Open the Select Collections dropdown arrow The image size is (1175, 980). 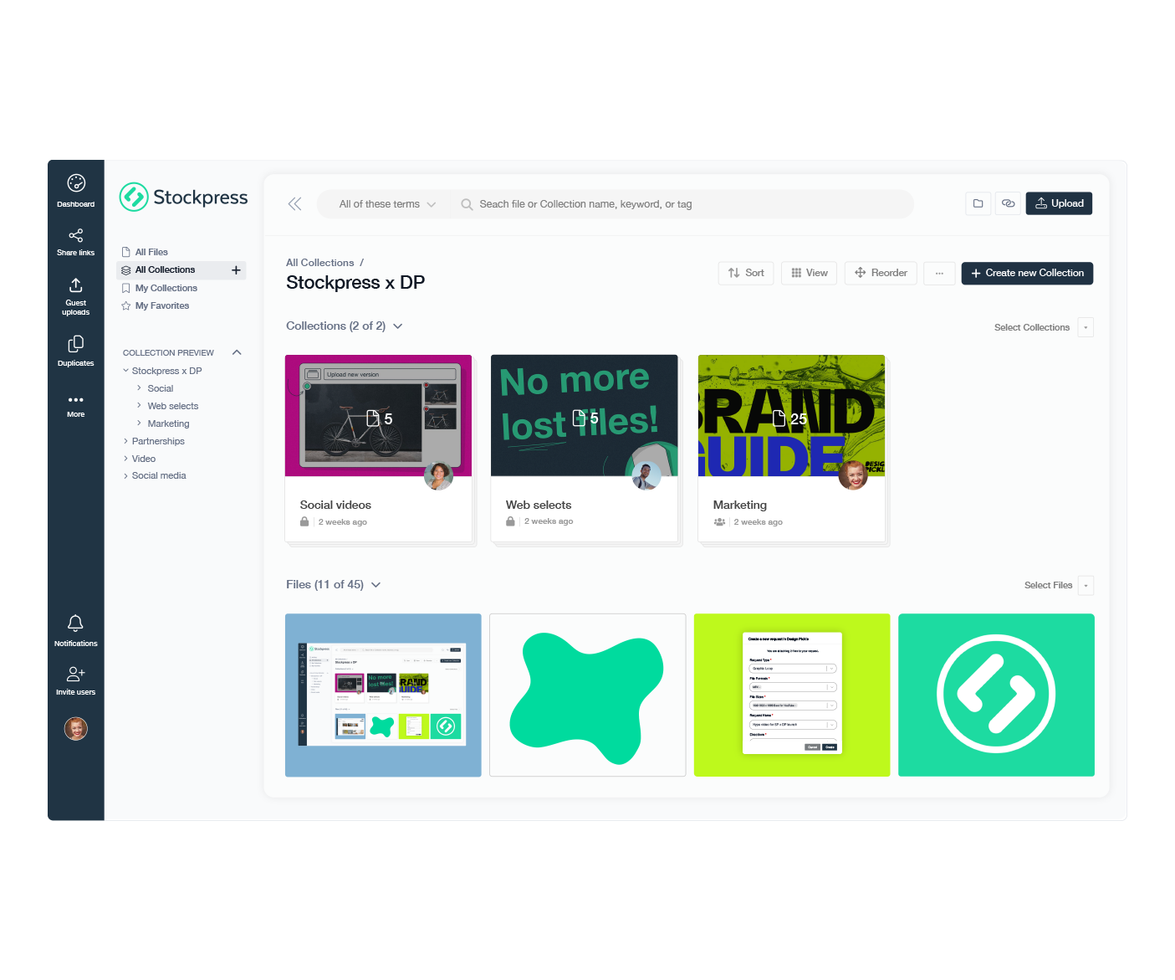point(1086,327)
